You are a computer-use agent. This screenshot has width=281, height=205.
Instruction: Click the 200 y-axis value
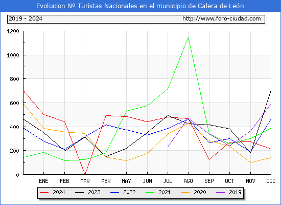(x=14, y=151)
